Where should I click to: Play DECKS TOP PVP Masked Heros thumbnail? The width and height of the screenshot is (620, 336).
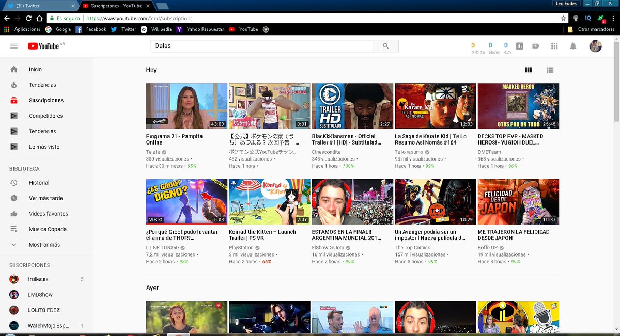[x=518, y=106]
